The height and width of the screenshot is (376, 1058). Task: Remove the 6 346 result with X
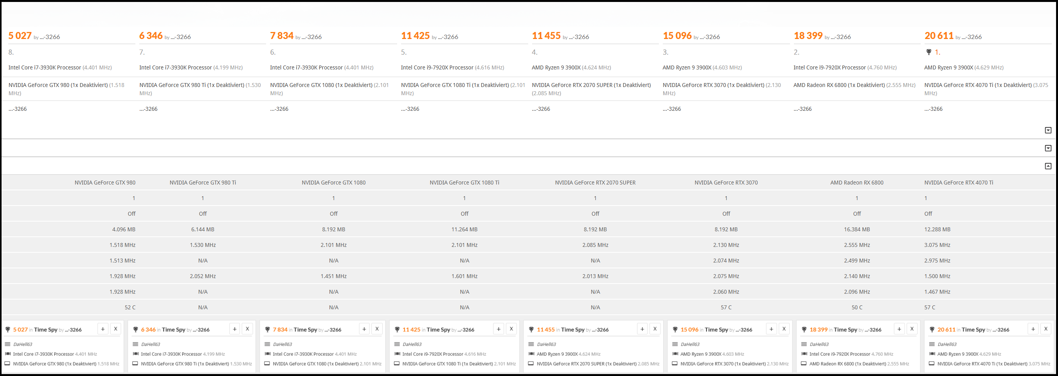click(x=247, y=329)
